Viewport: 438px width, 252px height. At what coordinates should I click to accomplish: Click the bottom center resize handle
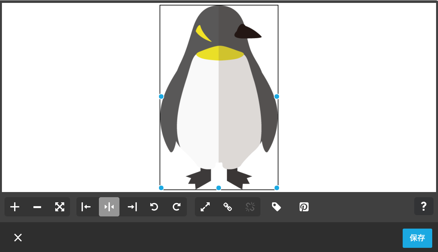[219, 188]
